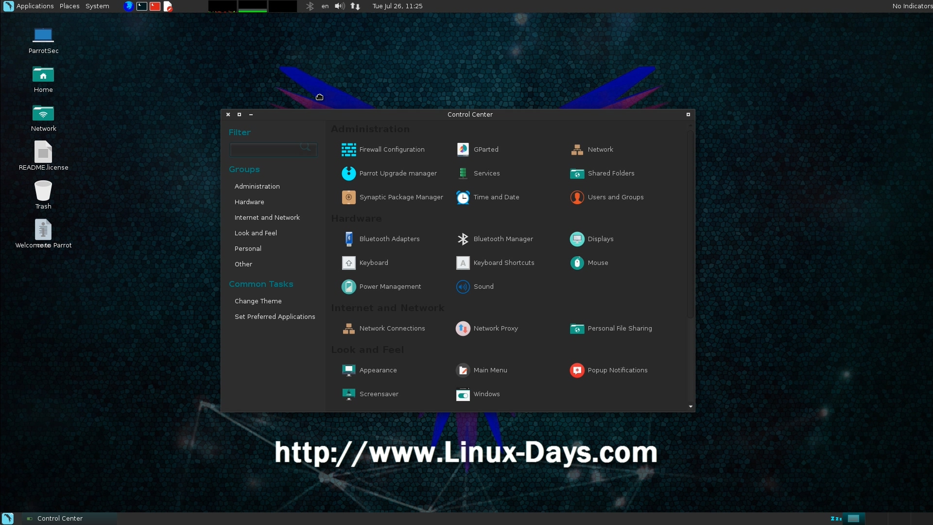
Task: Jump to Internet and Network group
Action: click(x=267, y=217)
